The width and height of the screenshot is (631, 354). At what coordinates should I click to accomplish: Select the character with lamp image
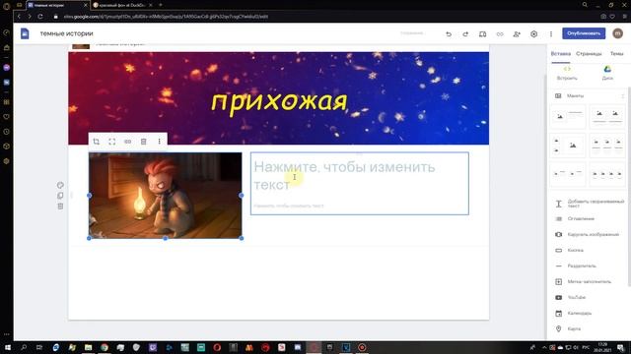pos(166,196)
